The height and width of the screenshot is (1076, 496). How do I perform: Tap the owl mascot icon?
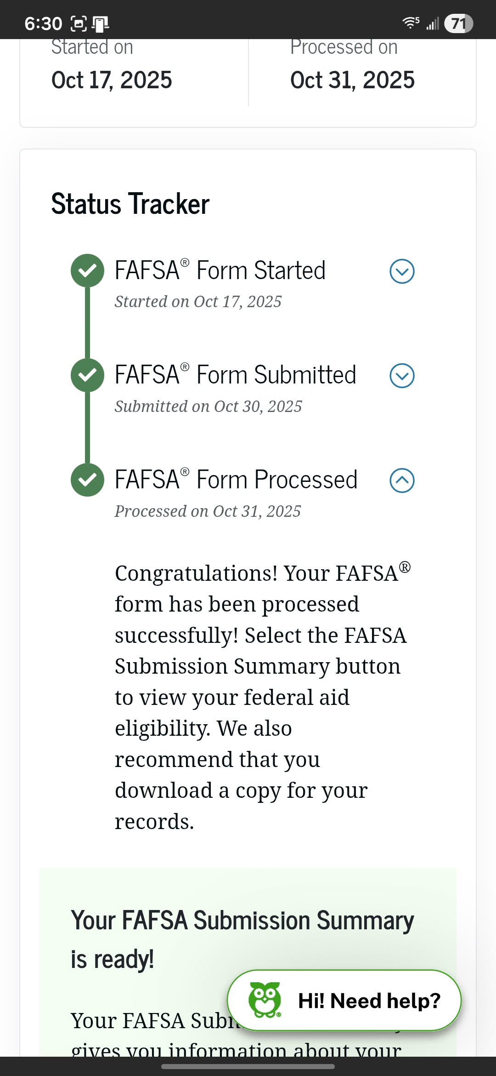pos(265,1000)
